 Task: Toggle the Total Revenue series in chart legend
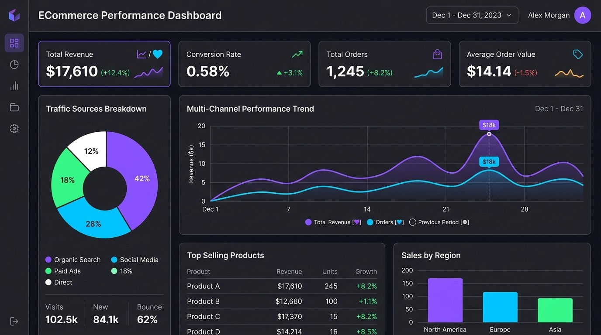[333, 222]
